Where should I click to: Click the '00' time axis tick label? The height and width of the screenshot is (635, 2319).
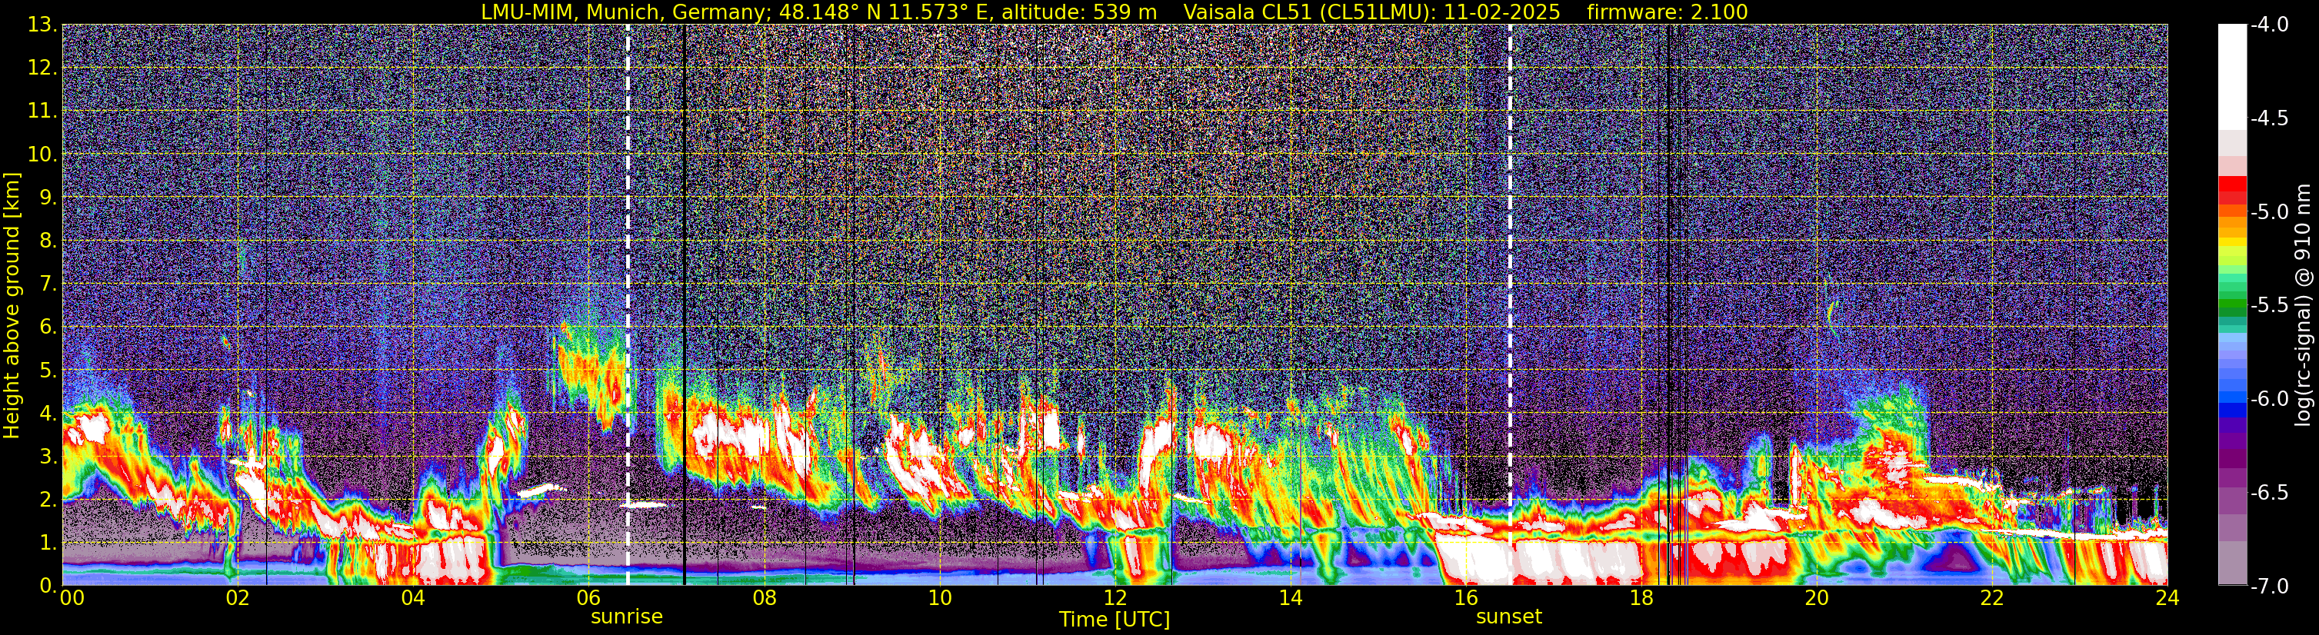click(x=71, y=598)
